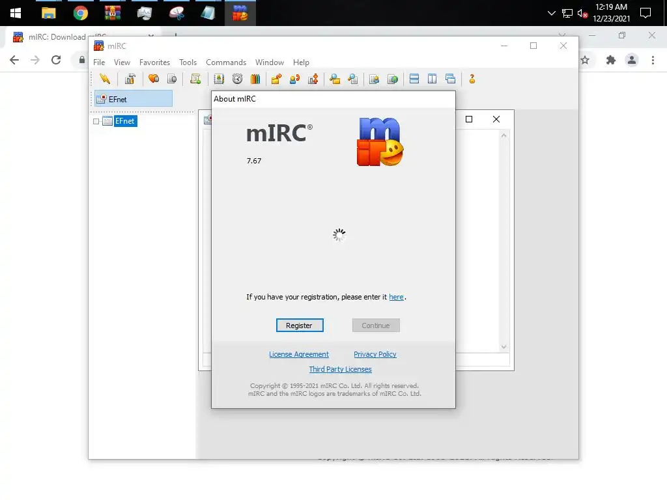The image size is (667, 500).
Task: Click the Timer clock icon
Action: (x=237, y=79)
